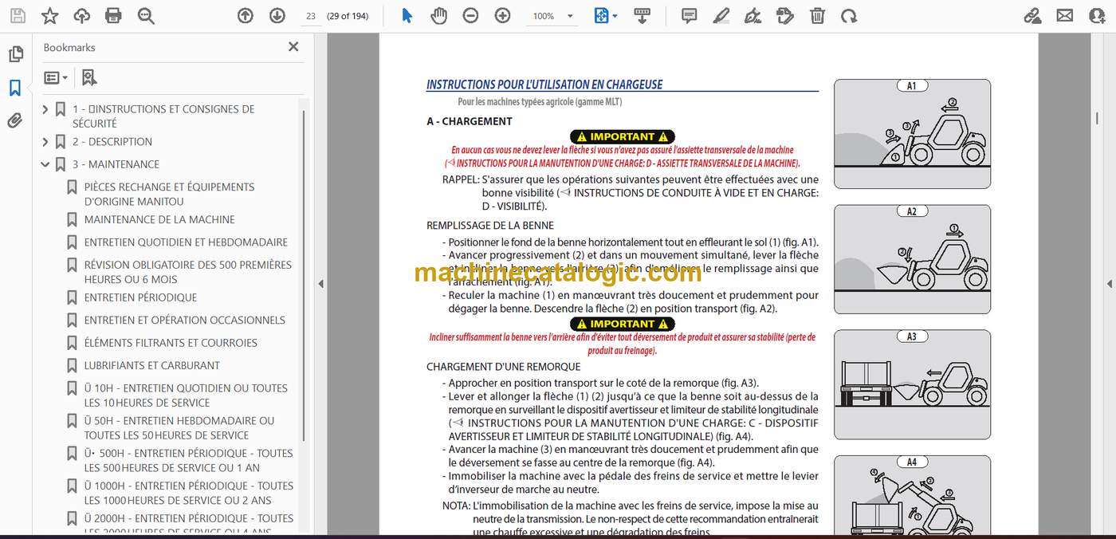Viewport: 1116px width, 539px height.
Task: Click the print file icon
Action: [113, 15]
